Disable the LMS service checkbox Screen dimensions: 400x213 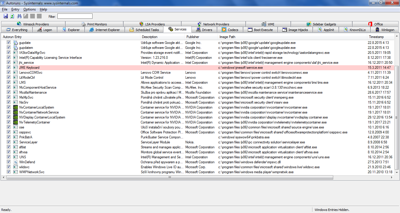coord(8,83)
